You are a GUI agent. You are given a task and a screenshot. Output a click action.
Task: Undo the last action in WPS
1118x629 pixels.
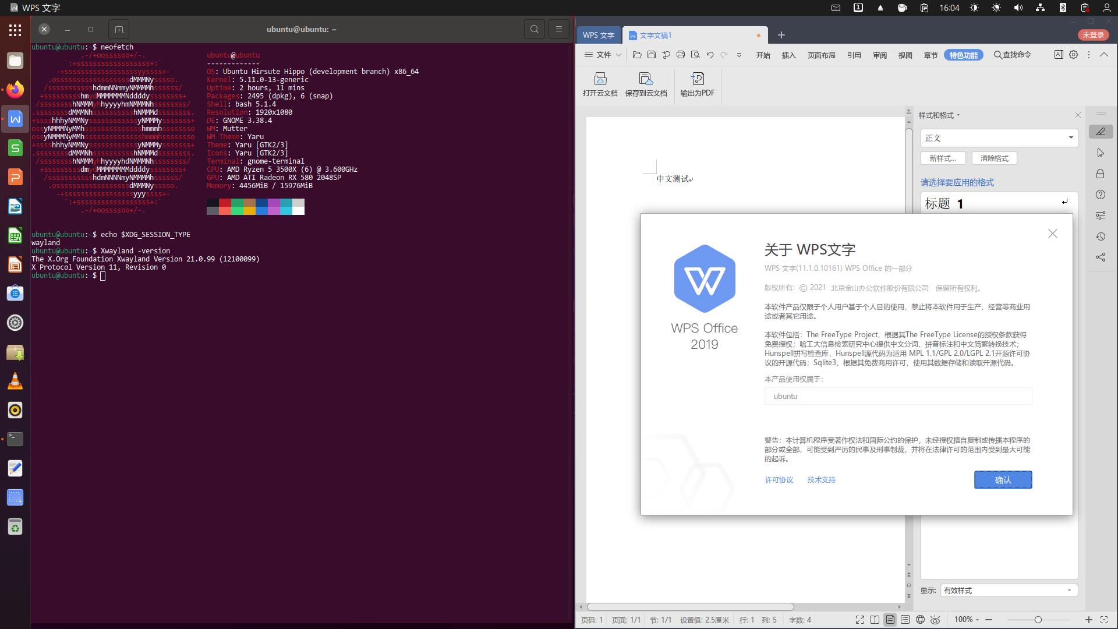[710, 55]
